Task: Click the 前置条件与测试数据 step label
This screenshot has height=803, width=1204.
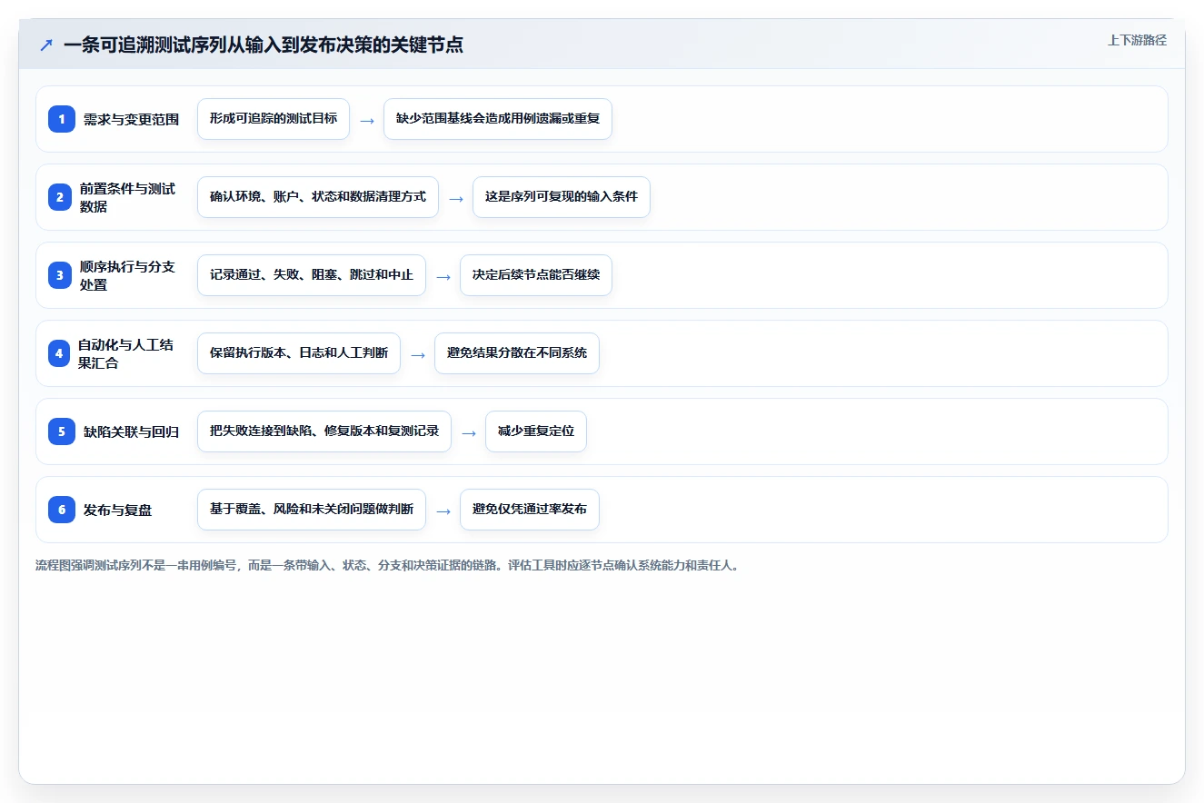Action: (128, 197)
